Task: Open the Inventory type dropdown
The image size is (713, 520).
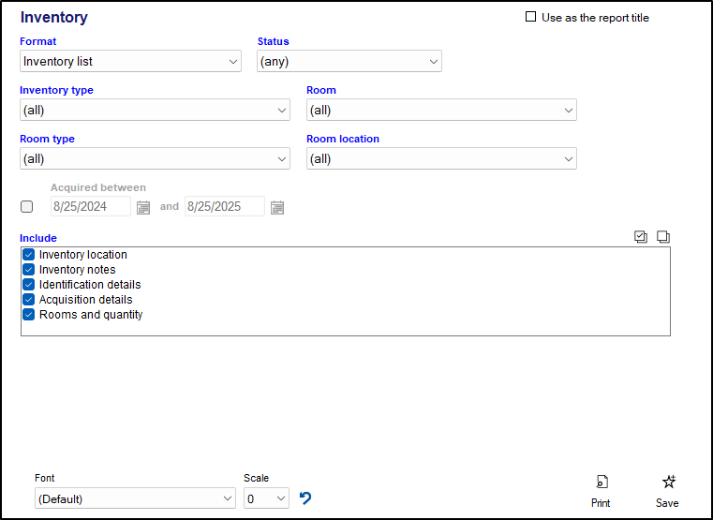Action: pyautogui.click(x=155, y=111)
